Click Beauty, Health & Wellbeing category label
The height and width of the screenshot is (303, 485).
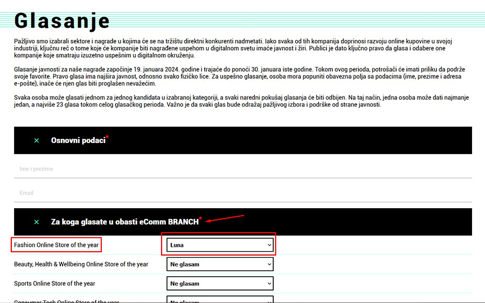pos(81,264)
